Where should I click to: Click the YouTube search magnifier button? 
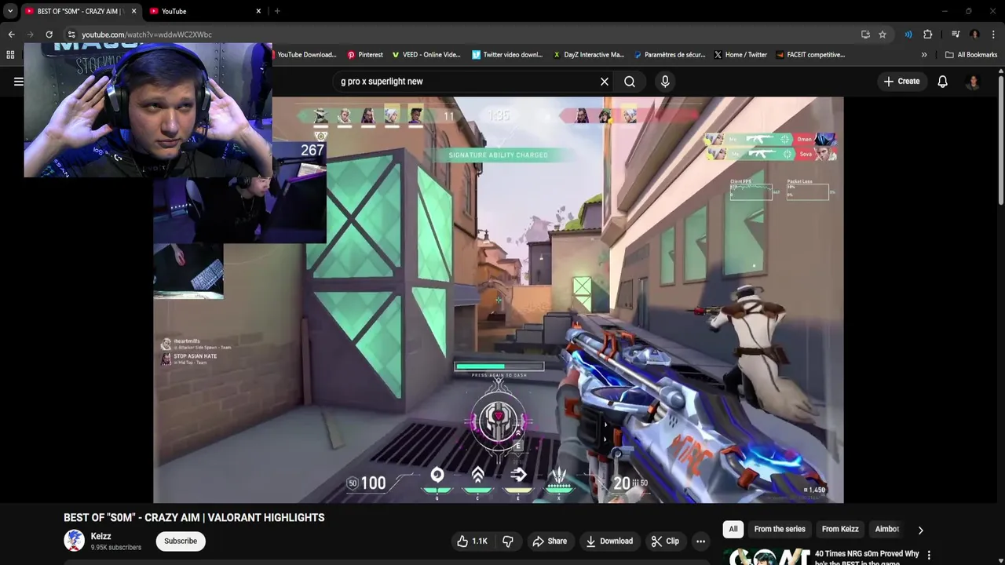click(630, 82)
